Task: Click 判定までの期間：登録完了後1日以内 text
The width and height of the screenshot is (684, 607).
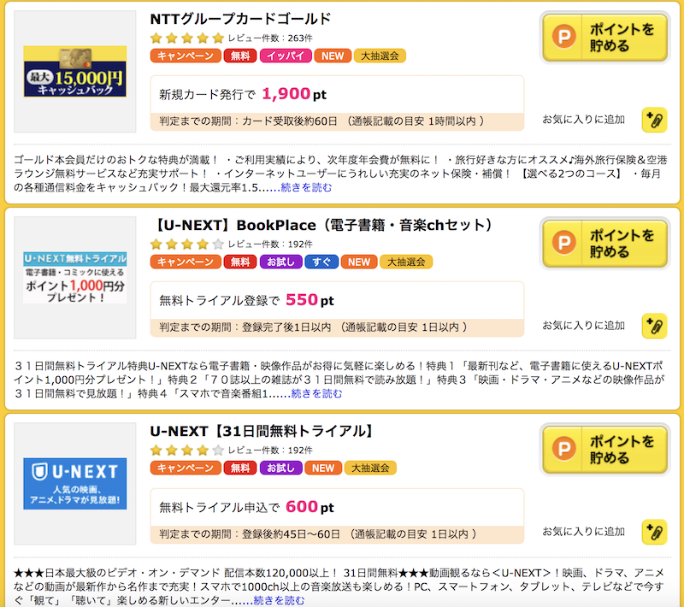Action: click(x=245, y=327)
